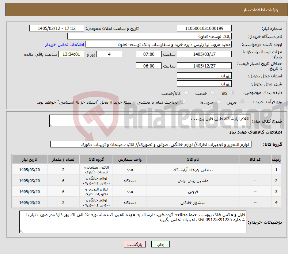Select the ماشین ریش تراش item cell

(x=193, y=181)
